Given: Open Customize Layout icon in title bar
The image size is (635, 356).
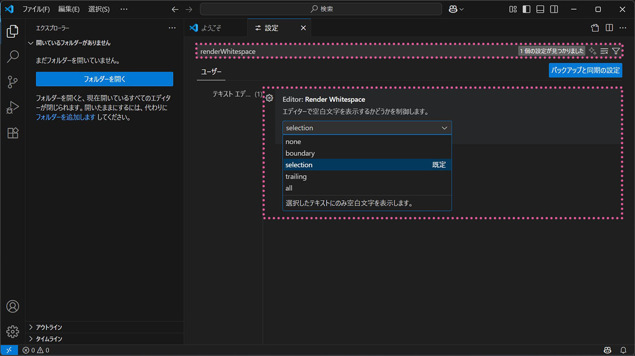Looking at the screenshot, I should tap(513, 9).
